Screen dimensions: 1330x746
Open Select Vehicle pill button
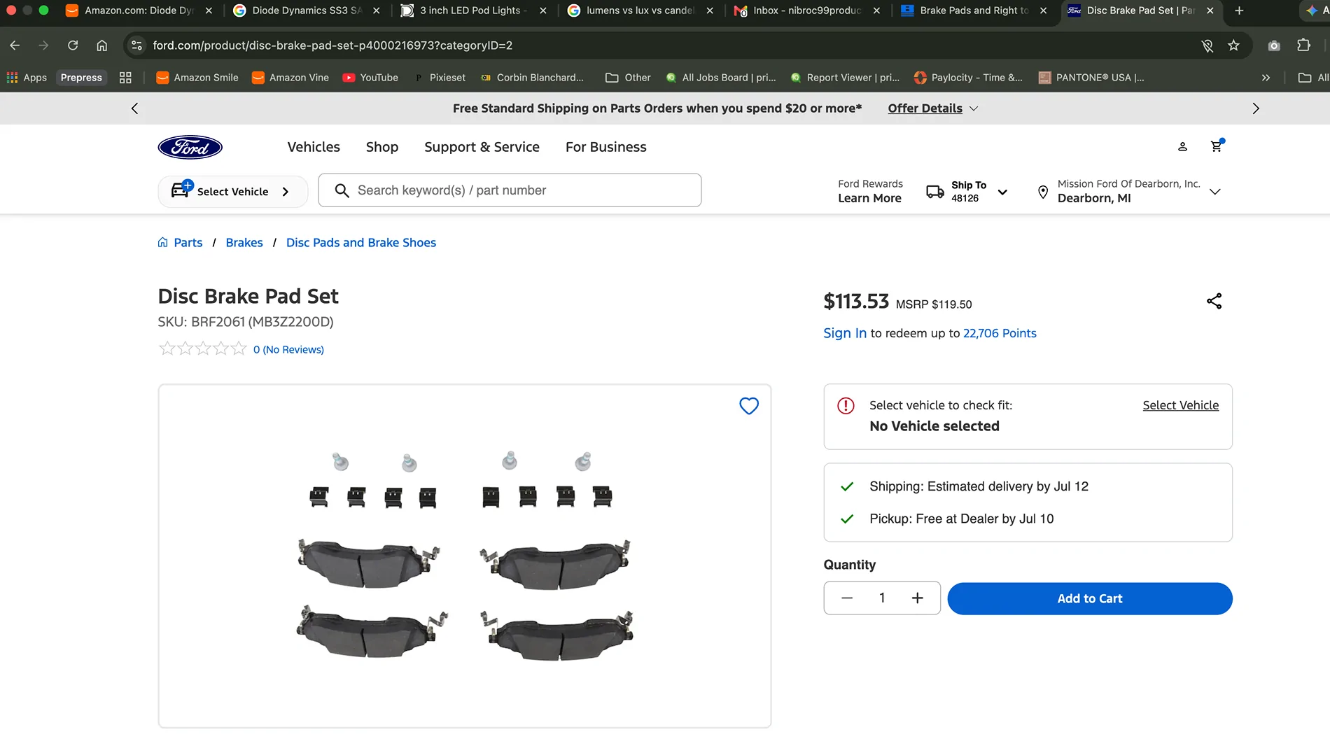[232, 192]
